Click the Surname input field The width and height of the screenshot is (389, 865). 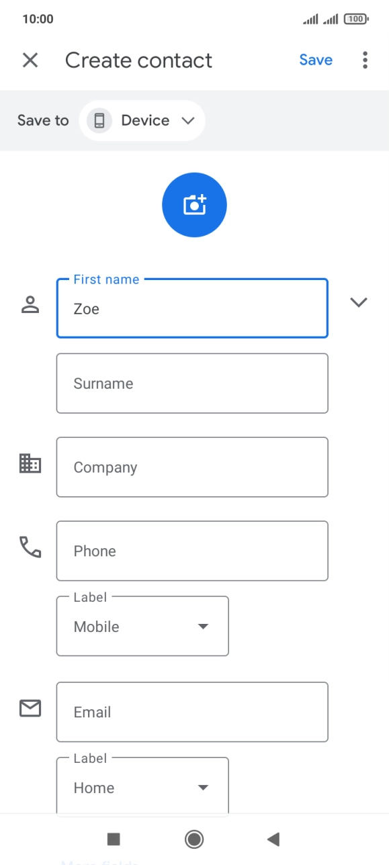tap(192, 383)
